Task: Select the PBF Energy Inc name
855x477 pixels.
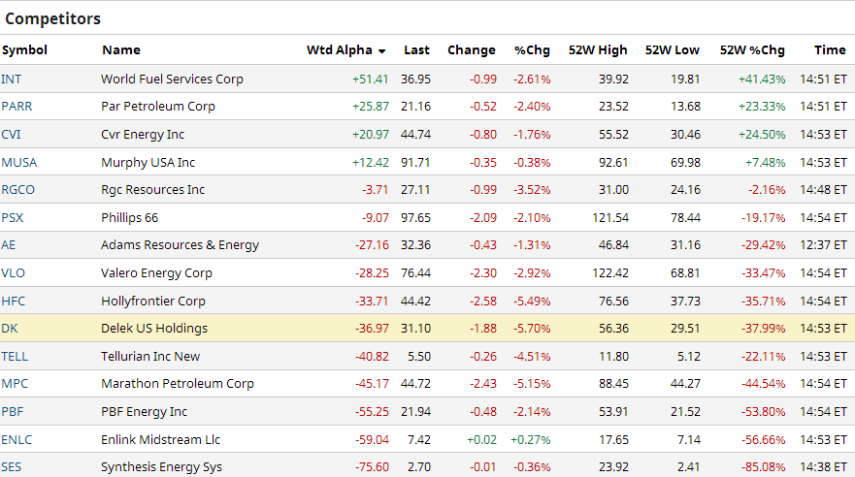Action: pos(144,412)
